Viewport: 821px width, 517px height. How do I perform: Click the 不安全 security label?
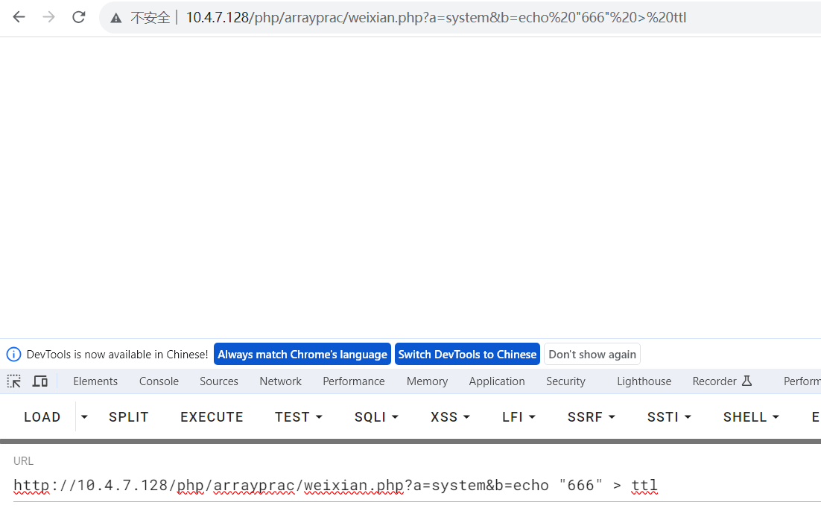(x=150, y=18)
